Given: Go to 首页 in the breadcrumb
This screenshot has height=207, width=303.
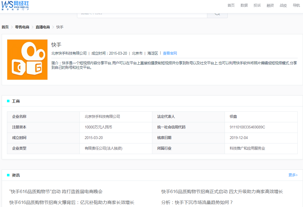Looking at the screenshot, I should click(x=5, y=27).
